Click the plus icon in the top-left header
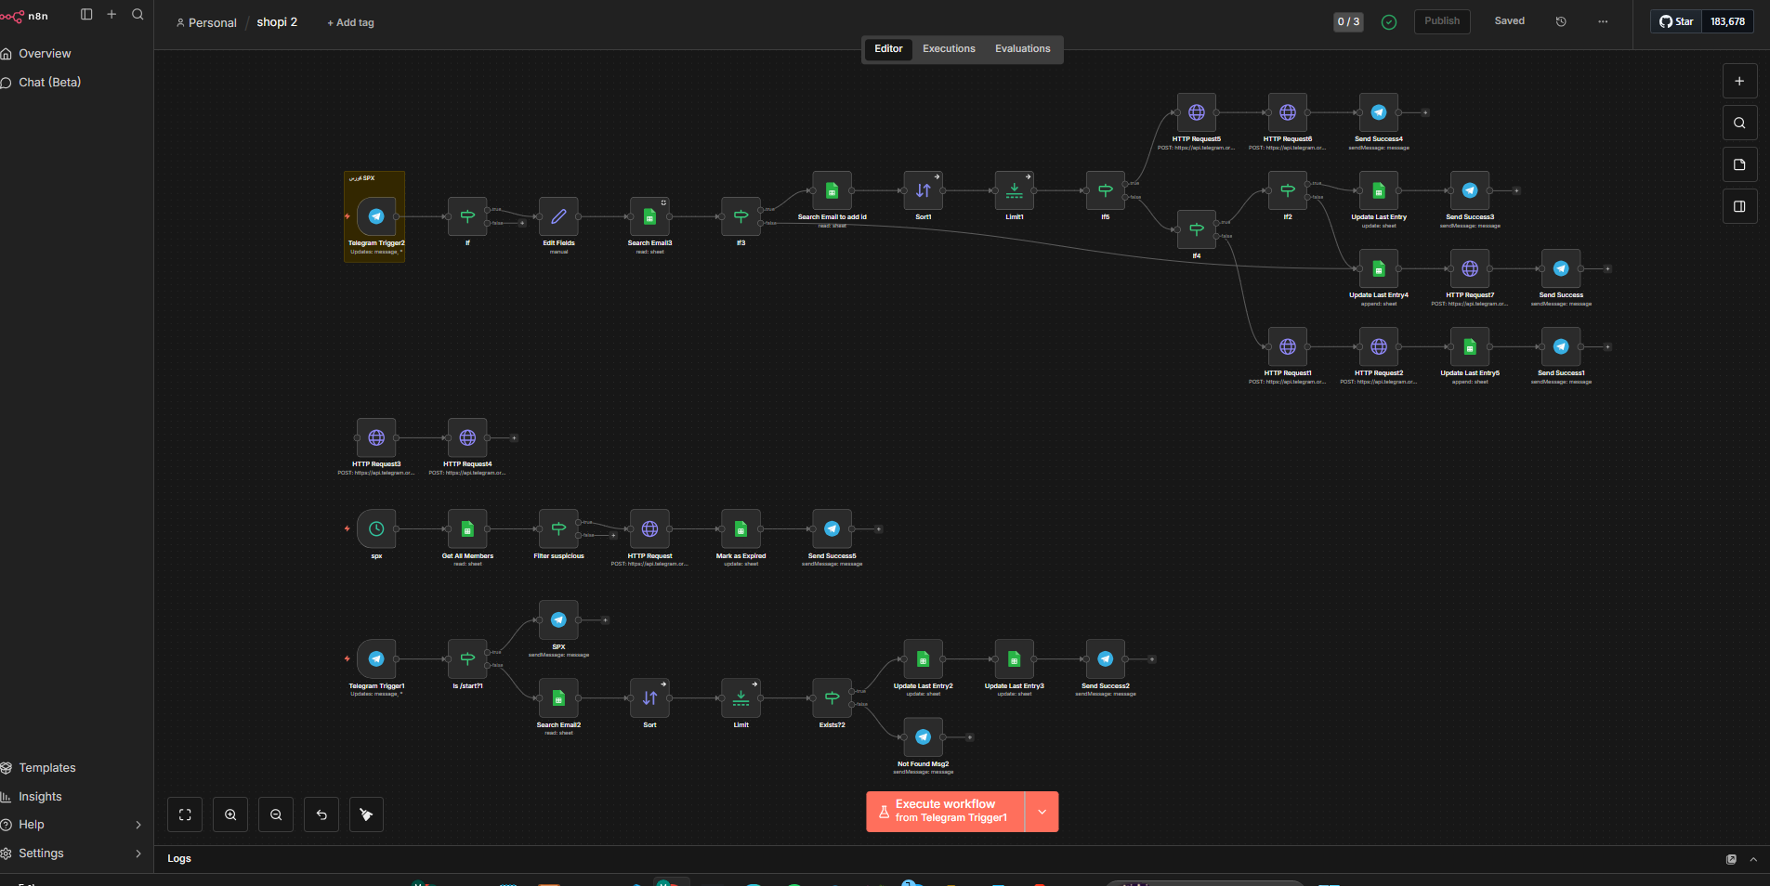Image resolution: width=1770 pixels, height=886 pixels. pyautogui.click(x=111, y=15)
